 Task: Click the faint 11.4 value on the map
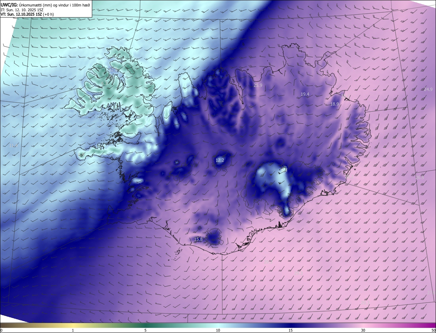[13, 146]
